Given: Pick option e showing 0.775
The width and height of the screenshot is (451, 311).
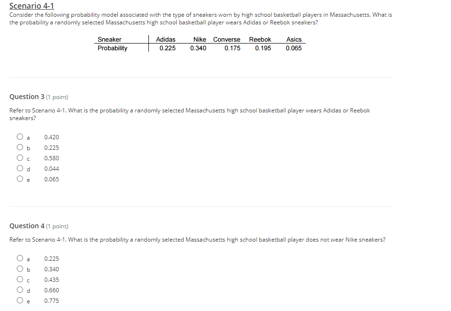Looking at the screenshot, I should tap(20, 300).
